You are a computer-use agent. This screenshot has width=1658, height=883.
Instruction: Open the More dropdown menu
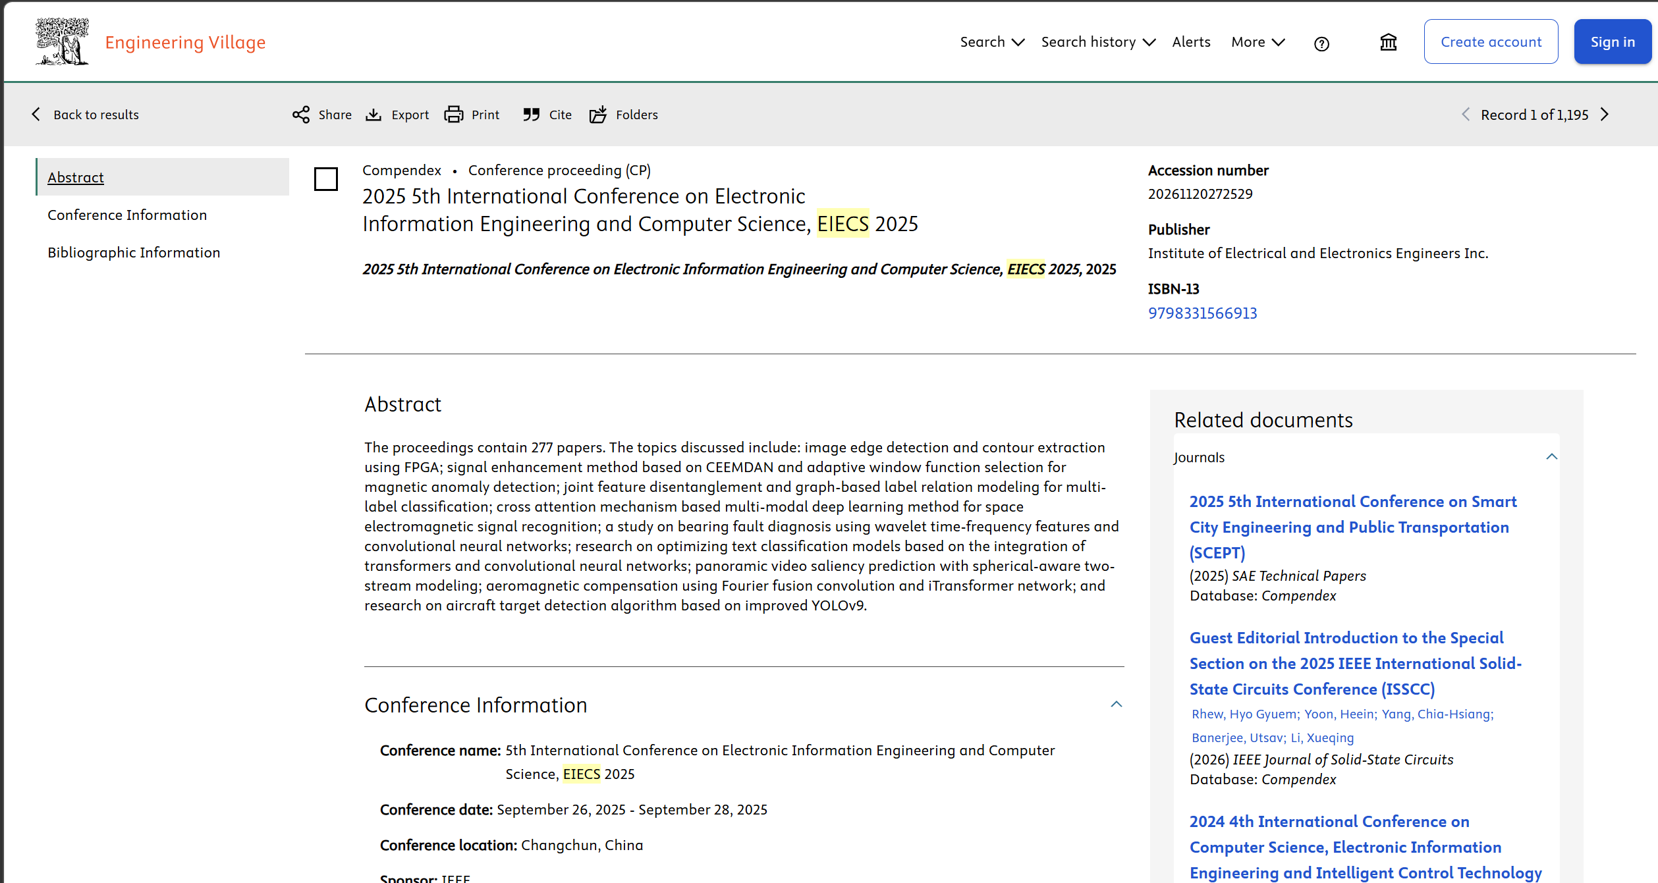click(1257, 42)
